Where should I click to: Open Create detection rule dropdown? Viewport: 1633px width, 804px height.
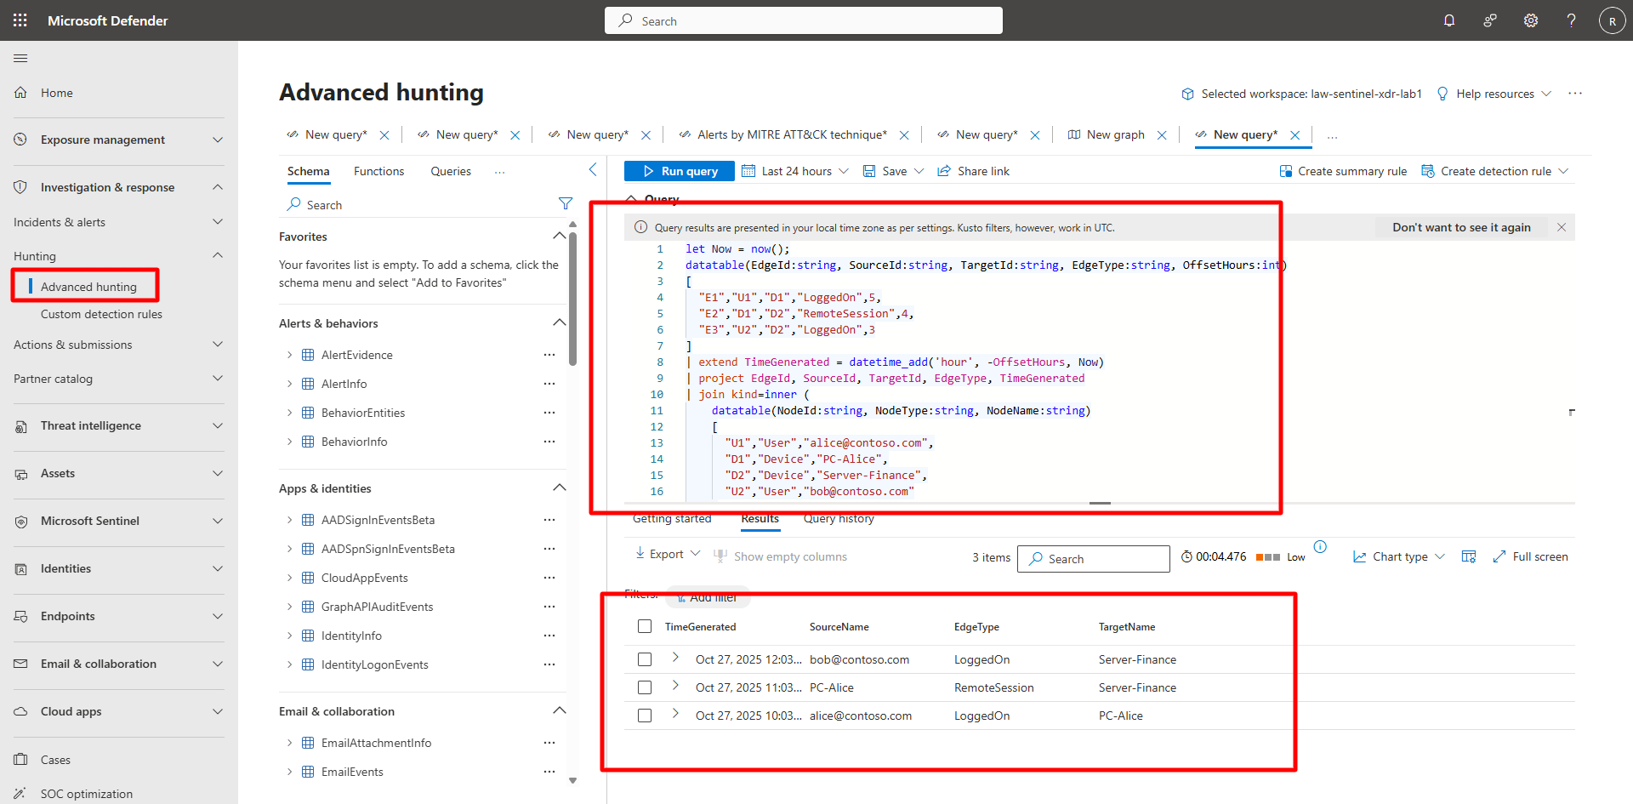(1563, 171)
